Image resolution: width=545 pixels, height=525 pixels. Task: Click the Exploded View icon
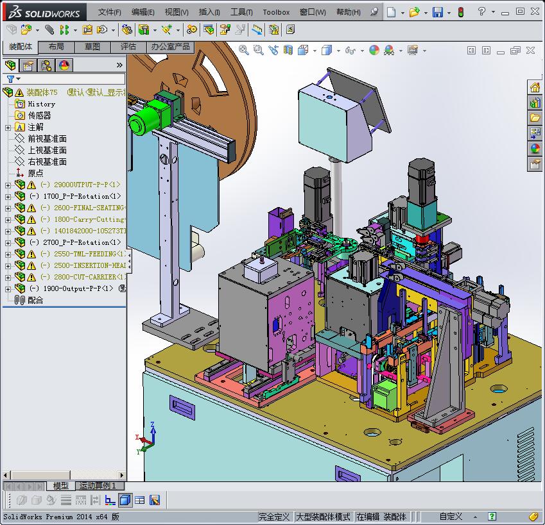pyautogui.click(x=225, y=30)
